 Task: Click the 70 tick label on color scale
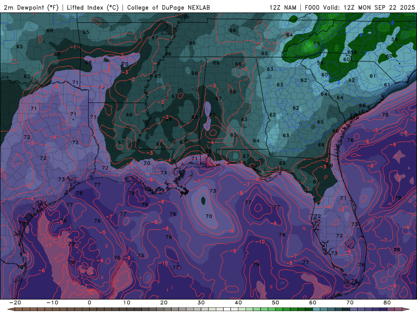[350, 303]
